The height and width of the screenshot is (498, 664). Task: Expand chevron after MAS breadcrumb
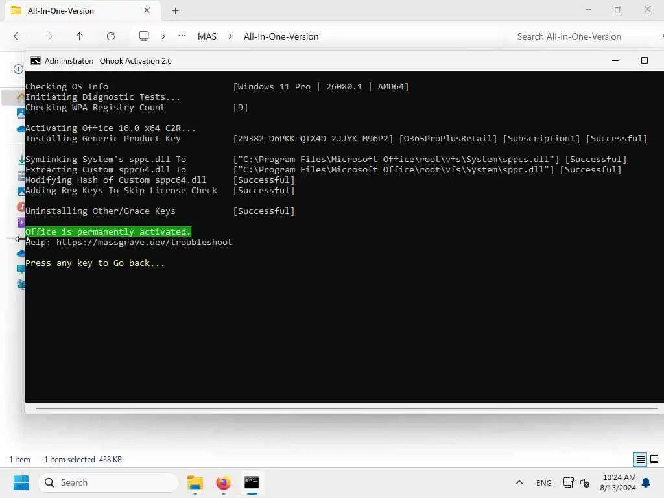[230, 36]
